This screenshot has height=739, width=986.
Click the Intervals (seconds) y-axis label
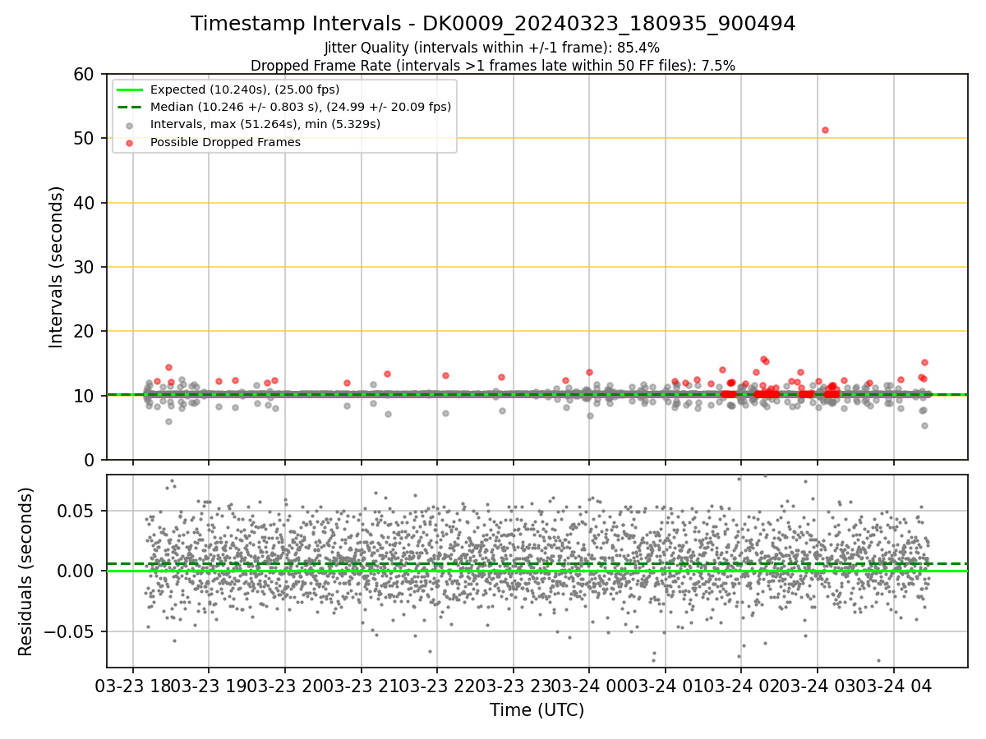click(x=56, y=267)
